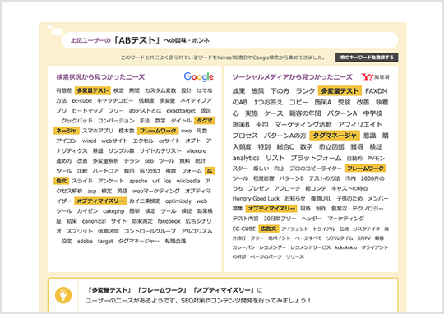Select the cakephp keyword
444x314 pixels.
[113, 211]
